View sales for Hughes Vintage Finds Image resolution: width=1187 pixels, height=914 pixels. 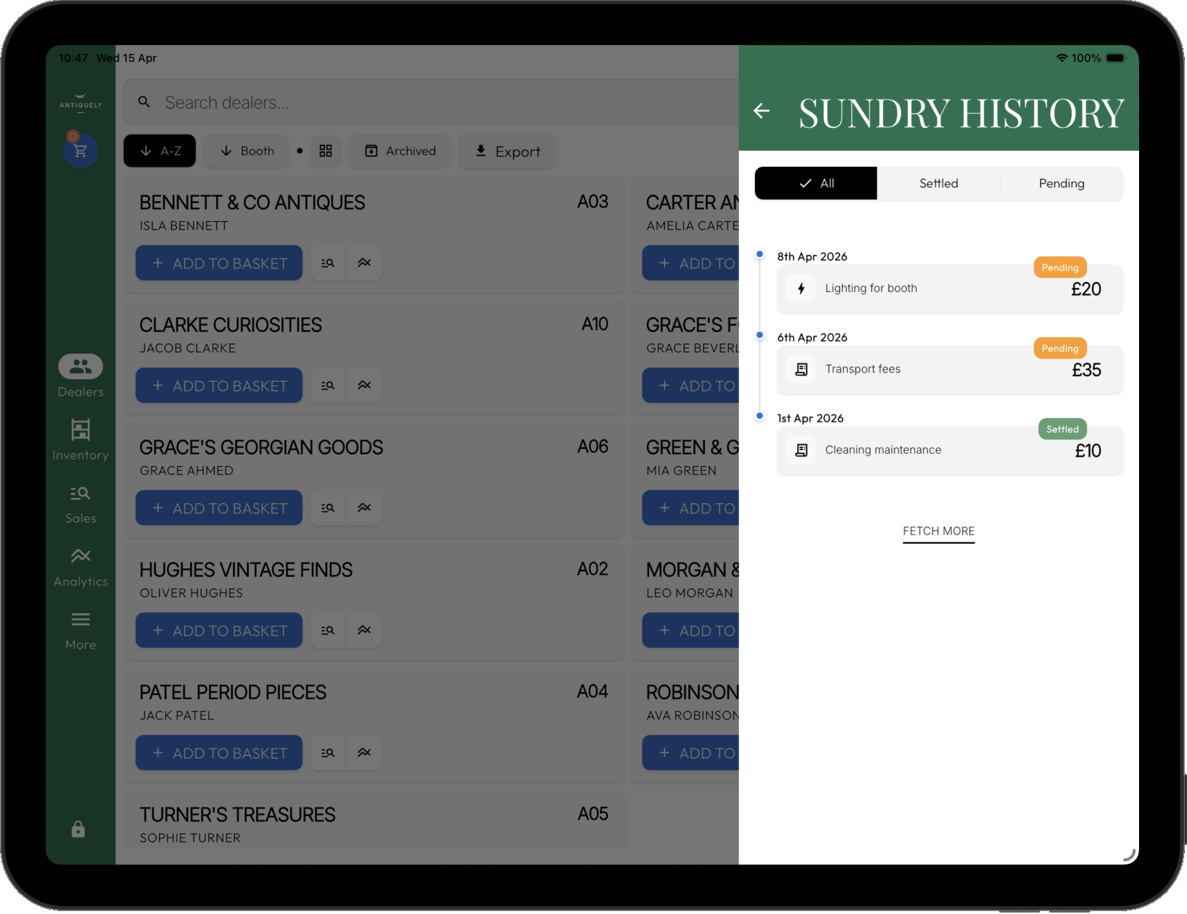pyautogui.click(x=328, y=630)
